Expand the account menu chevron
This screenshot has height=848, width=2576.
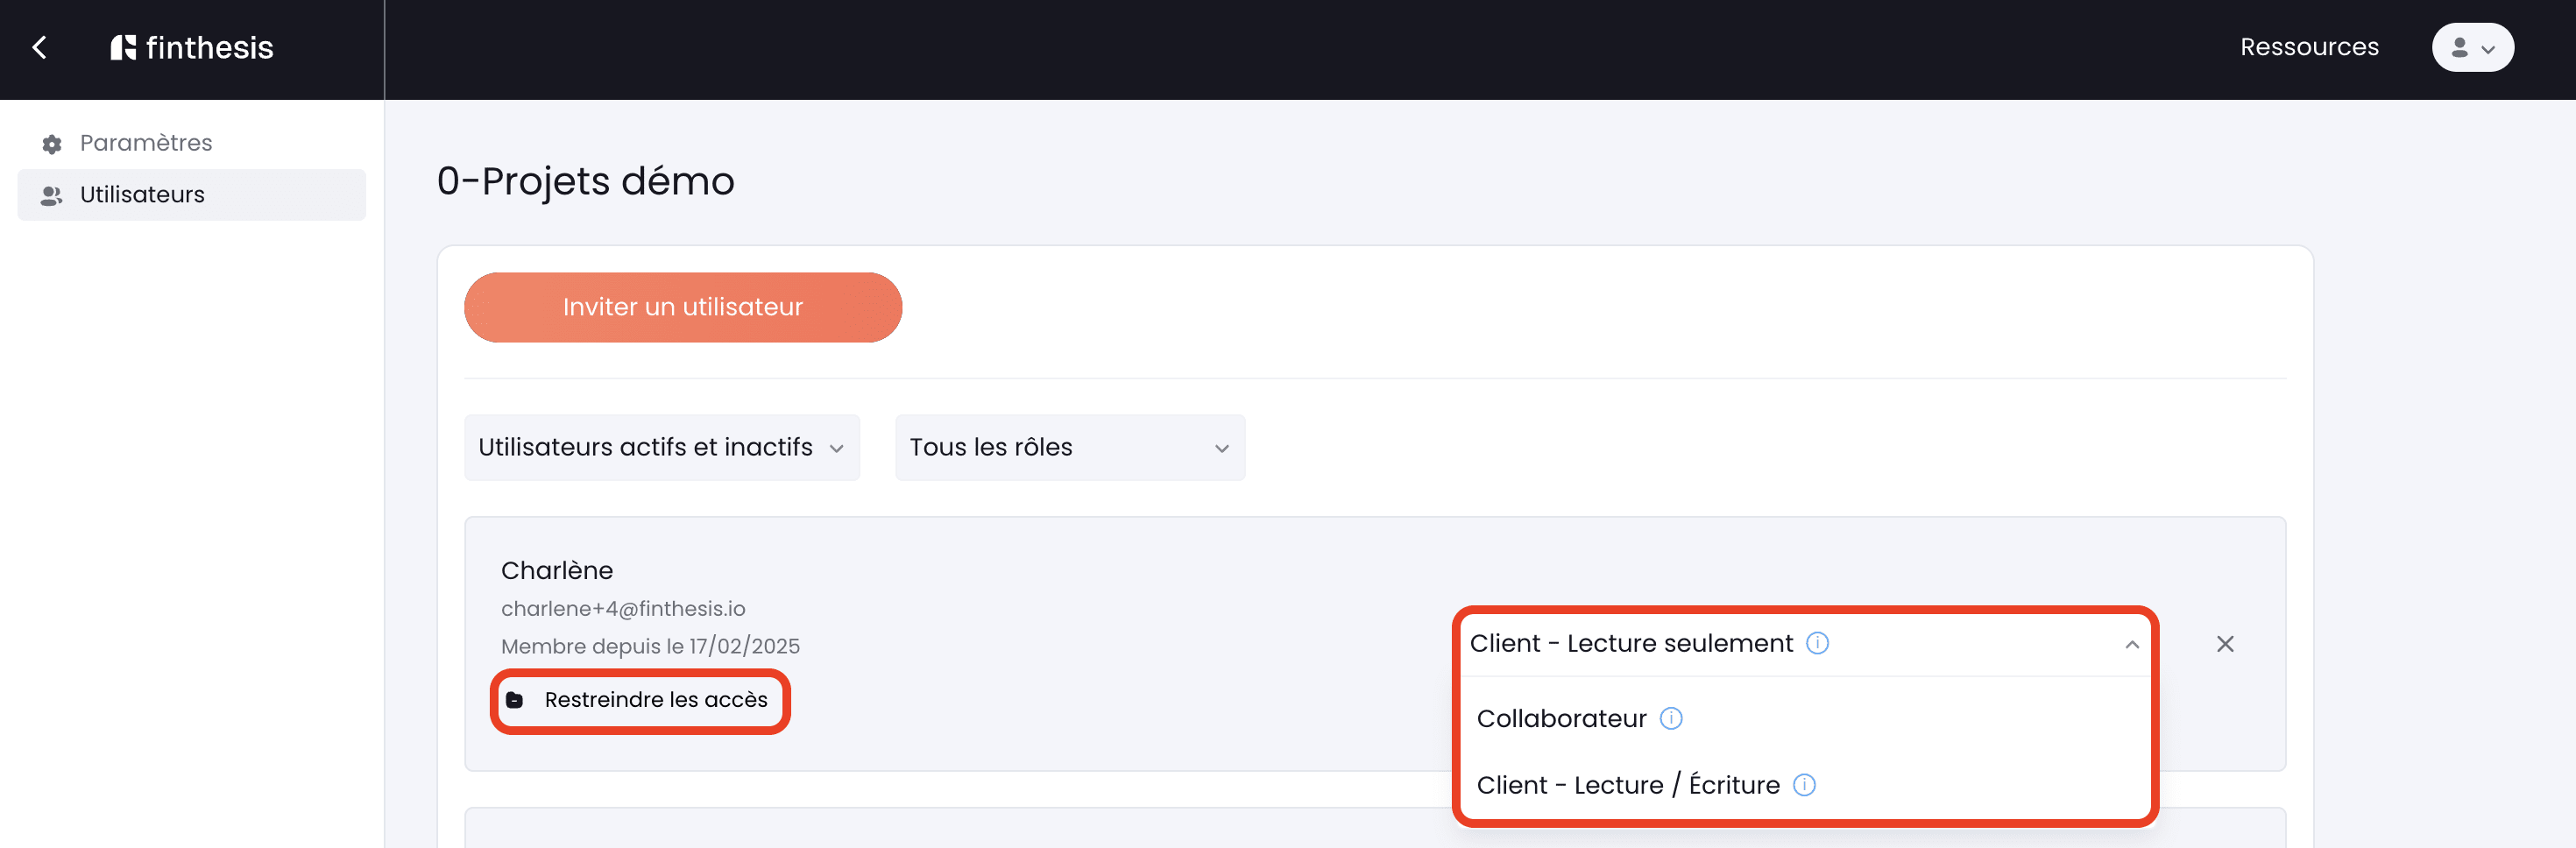[x=2488, y=48]
